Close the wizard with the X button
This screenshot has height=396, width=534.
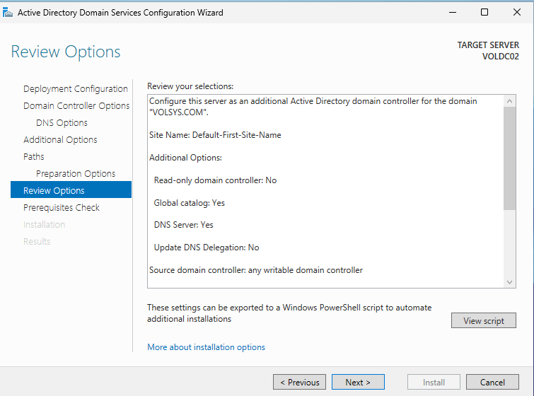517,12
